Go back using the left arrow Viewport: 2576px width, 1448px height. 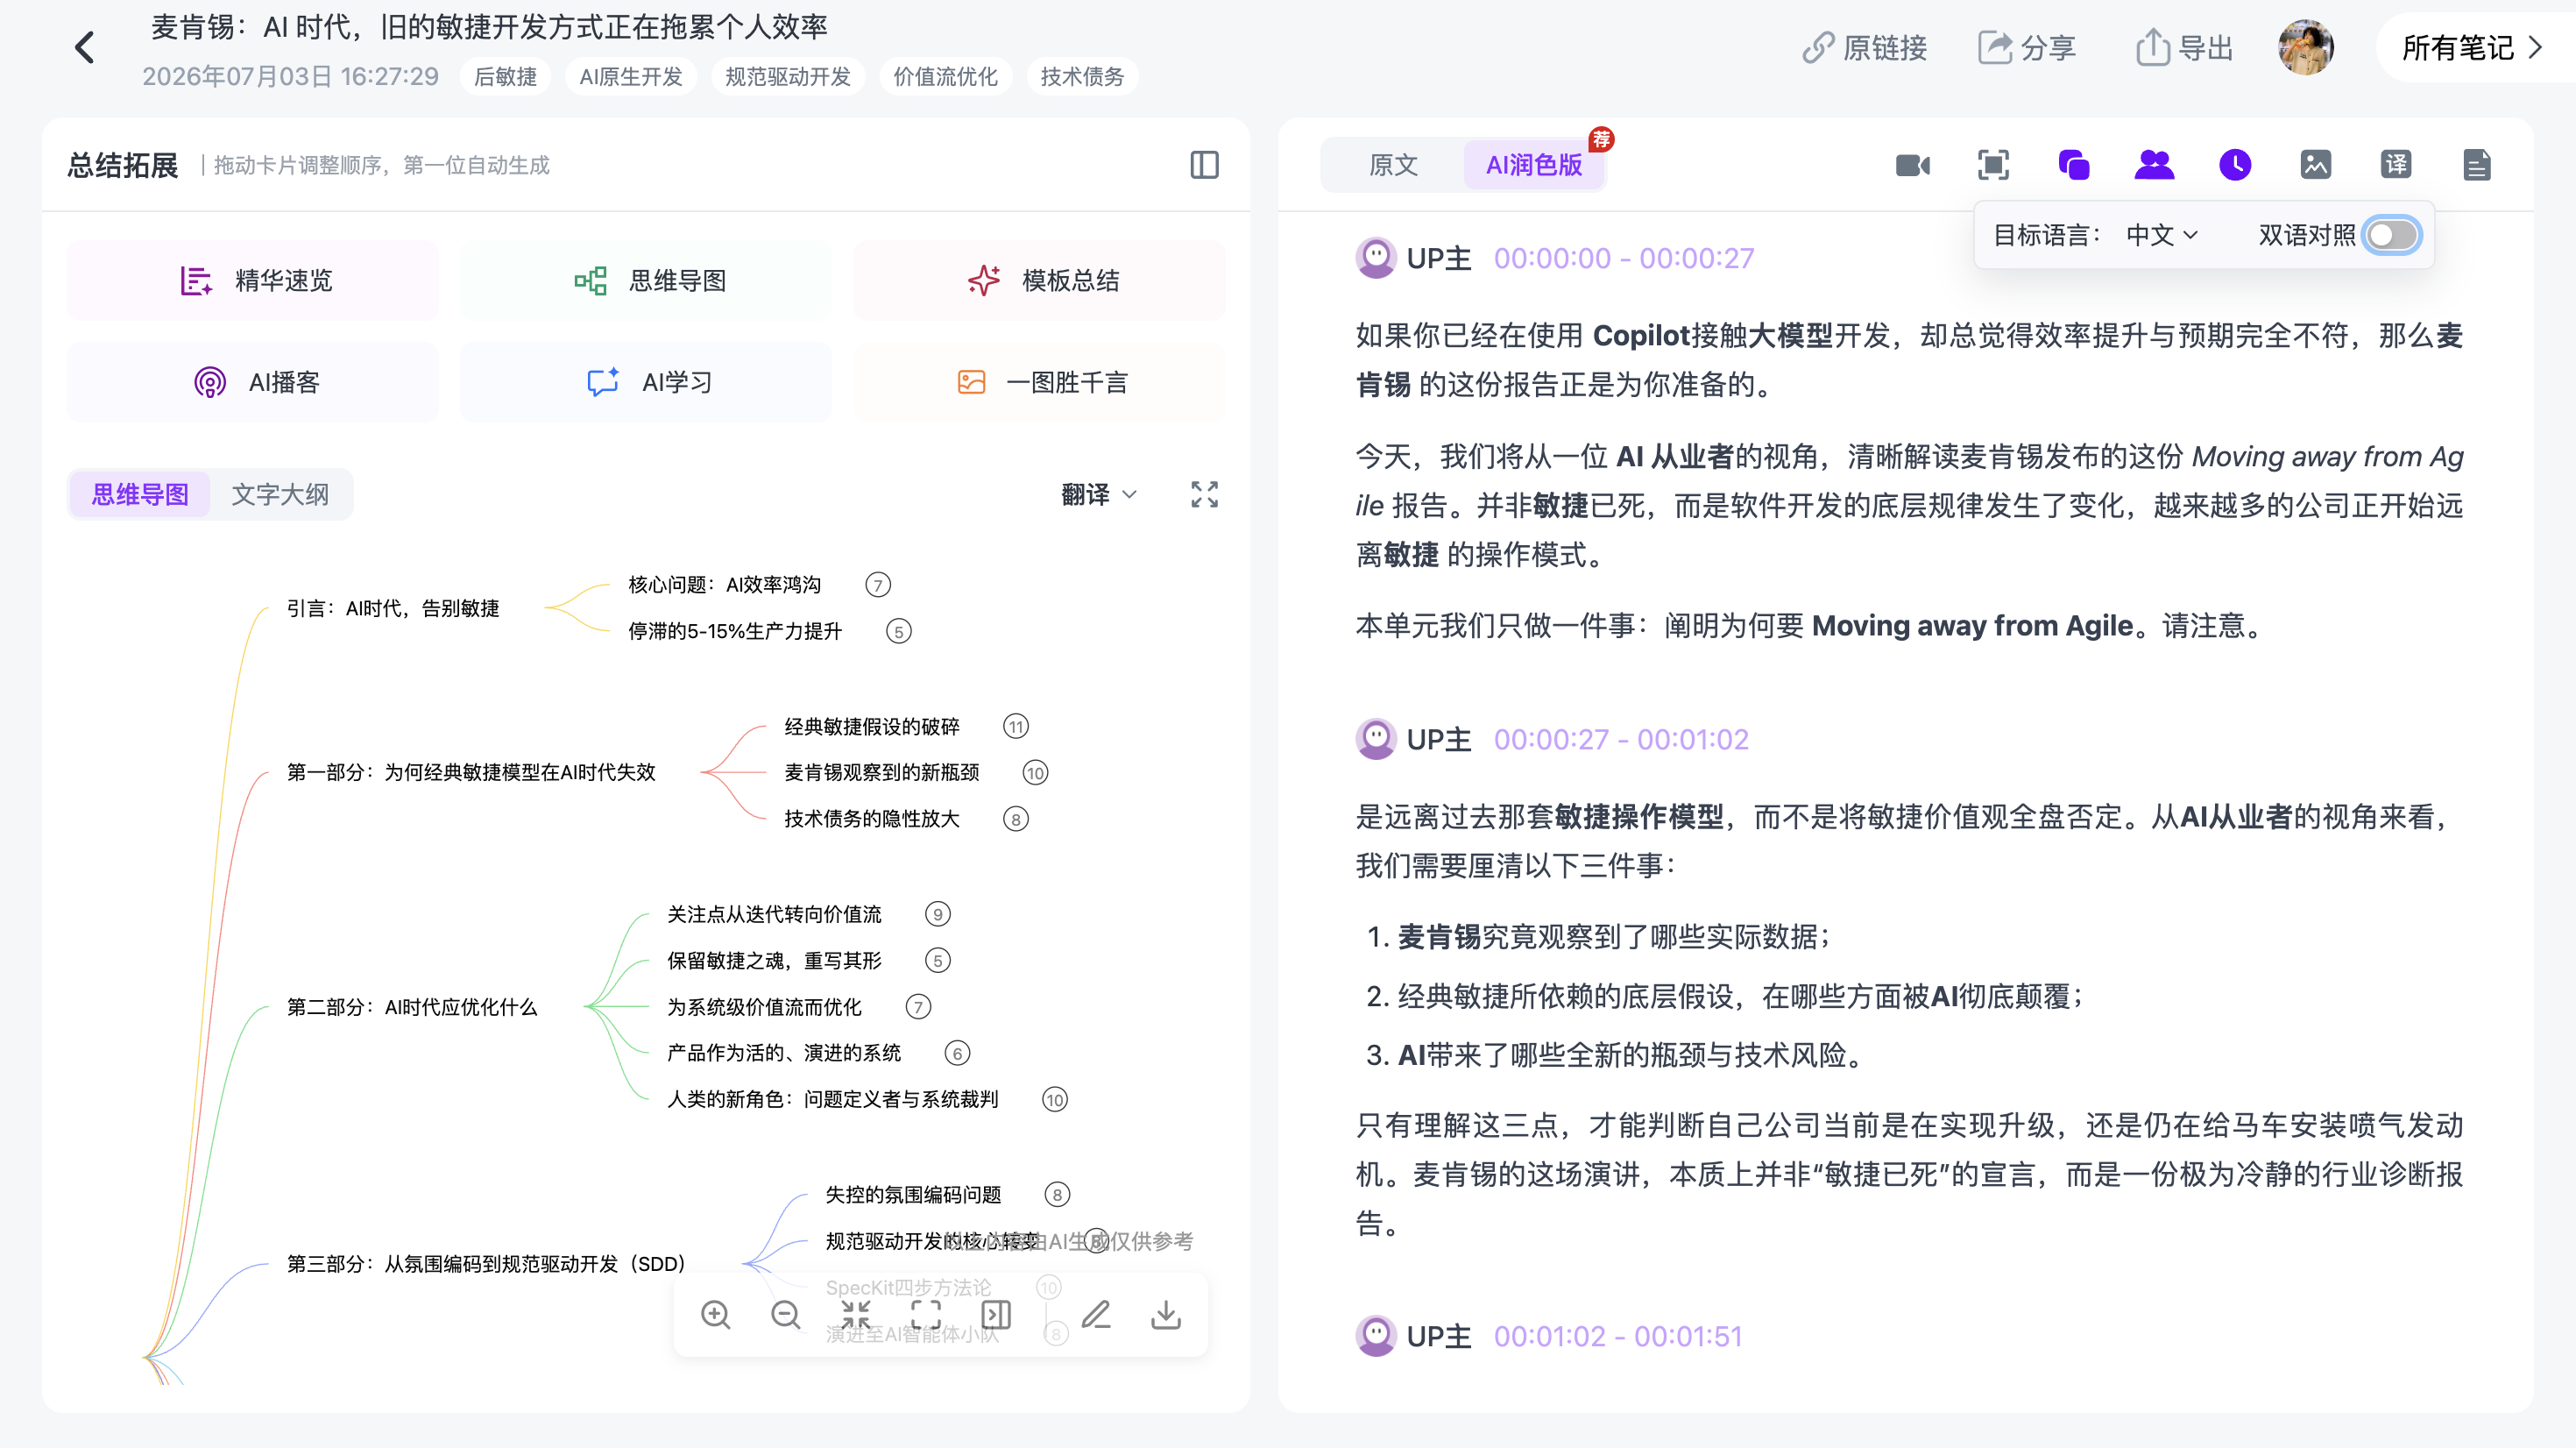[85, 47]
